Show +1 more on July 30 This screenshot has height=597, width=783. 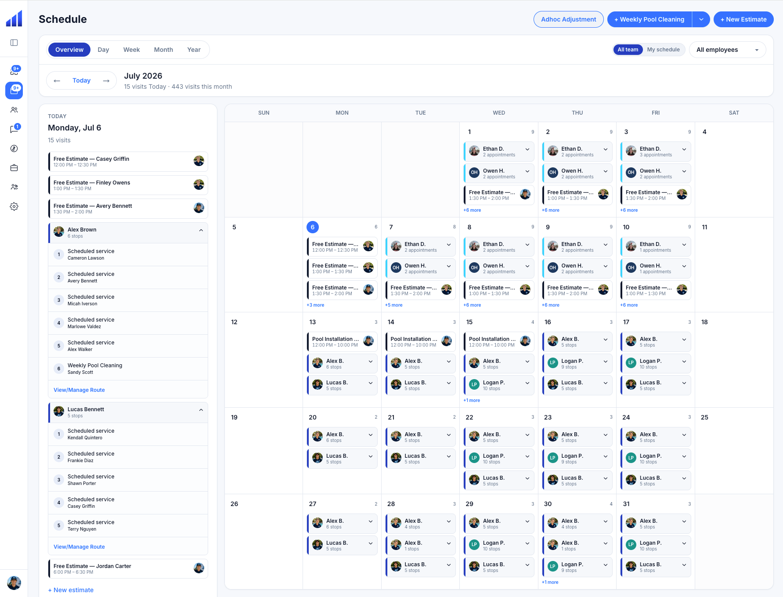click(x=550, y=583)
